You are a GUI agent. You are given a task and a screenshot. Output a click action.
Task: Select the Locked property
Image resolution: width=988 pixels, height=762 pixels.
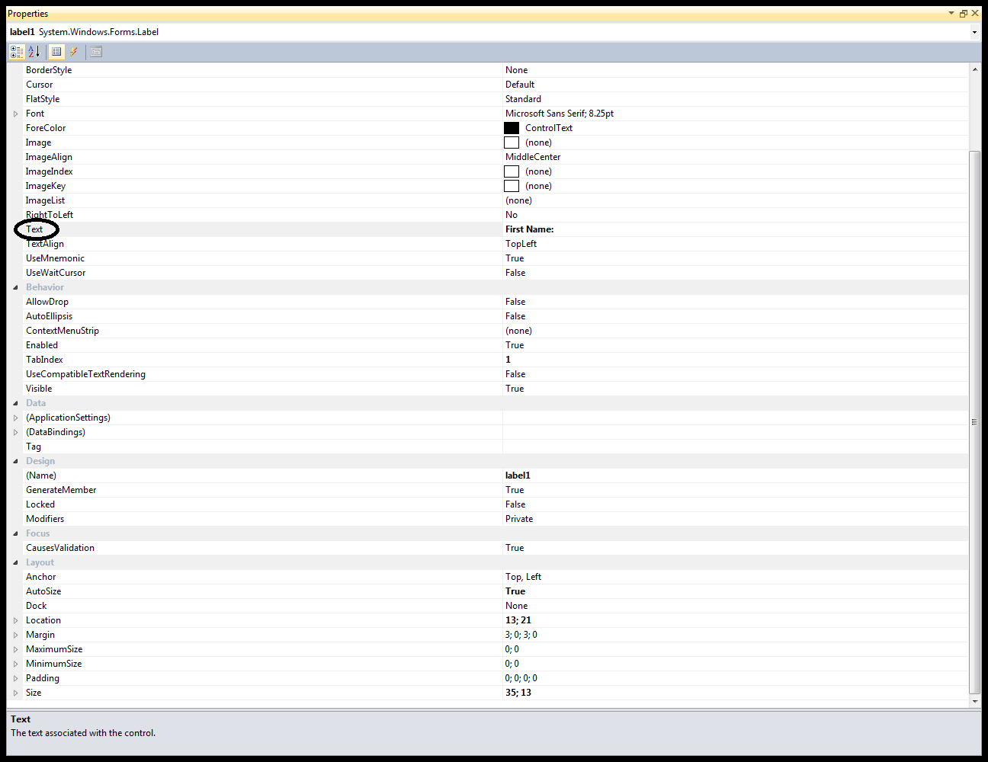[40, 504]
